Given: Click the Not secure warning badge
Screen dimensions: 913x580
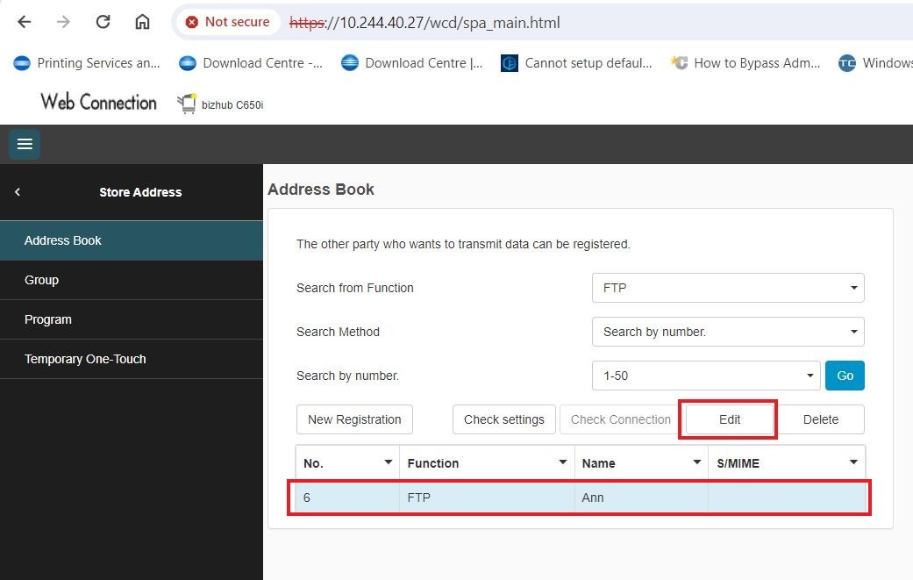Looking at the screenshot, I should click(x=227, y=22).
